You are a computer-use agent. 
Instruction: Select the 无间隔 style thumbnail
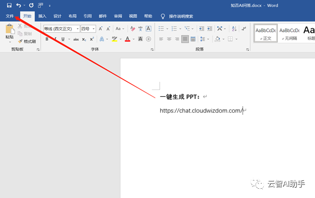pos(290,33)
